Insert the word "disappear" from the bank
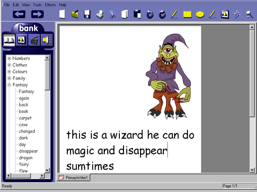 click(x=28, y=151)
